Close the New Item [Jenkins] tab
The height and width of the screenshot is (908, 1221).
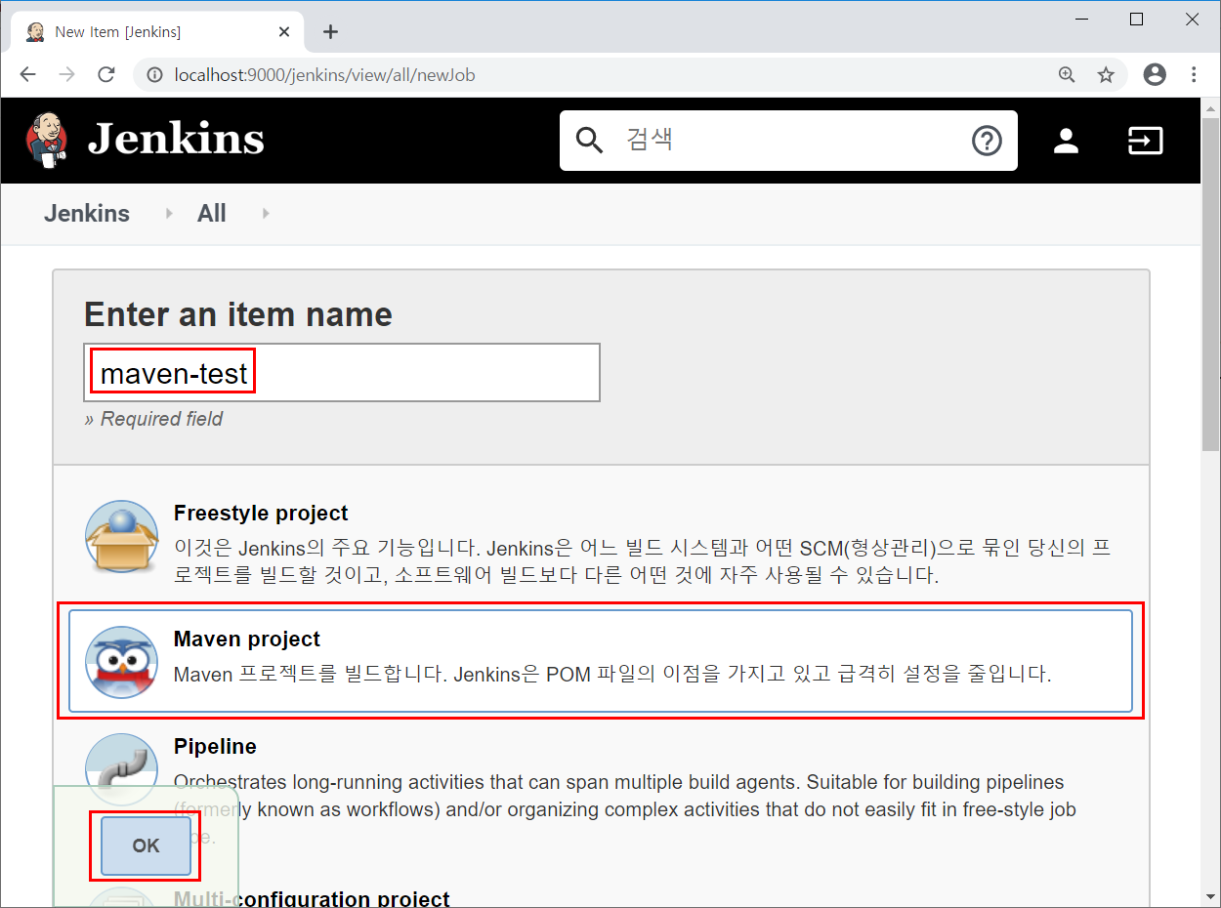point(284,32)
